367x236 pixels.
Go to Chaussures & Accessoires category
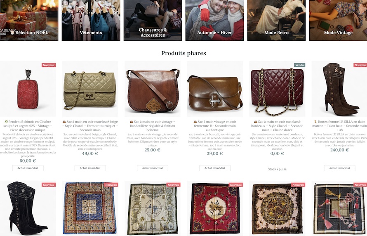[153, 20]
